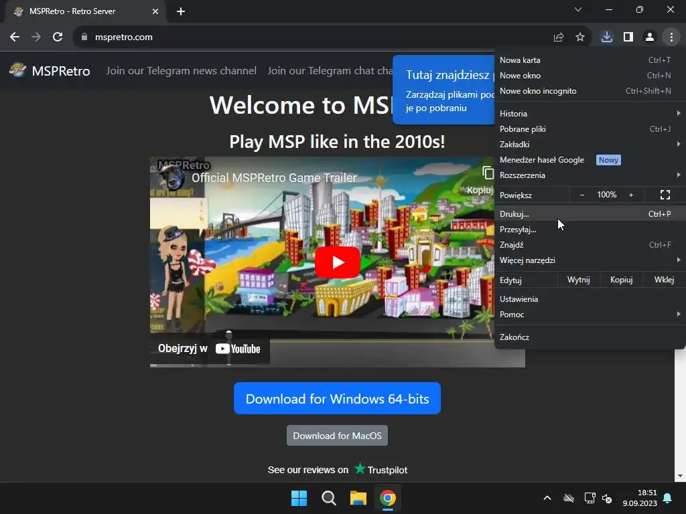Click the Chrome taskbar icon

click(x=388, y=498)
